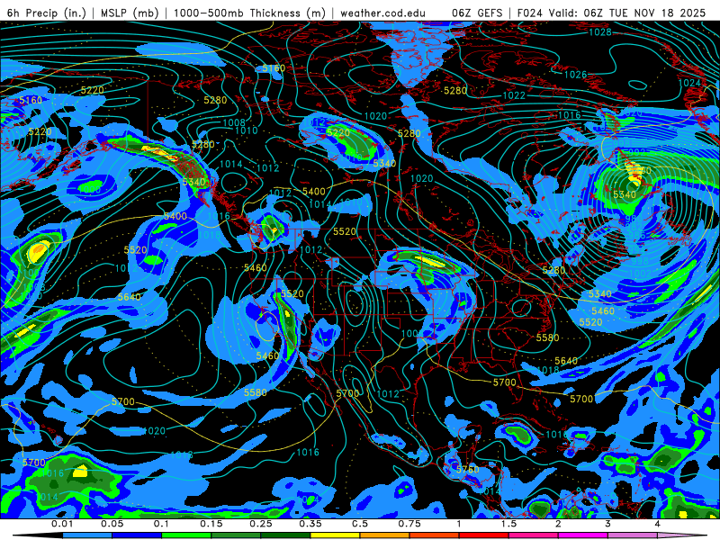Viewport: 720px width, 540px height.
Task: Click the 1028 isobar label
Action: pyautogui.click(x=600, y=32)
